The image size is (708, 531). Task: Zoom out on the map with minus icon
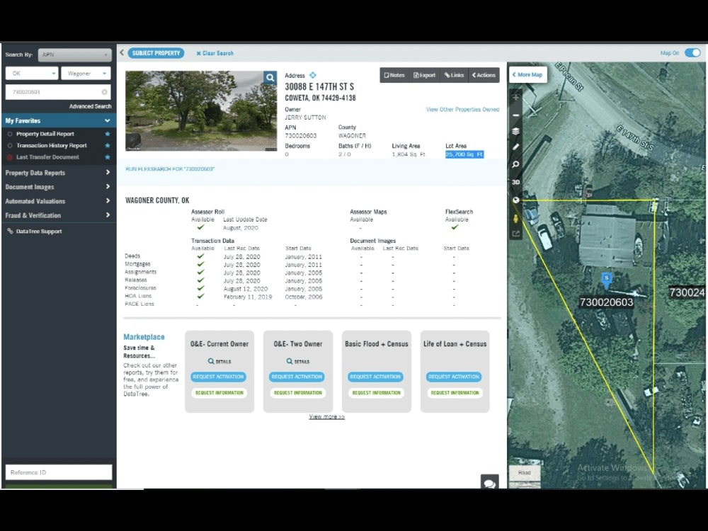(x=515, y=114)
